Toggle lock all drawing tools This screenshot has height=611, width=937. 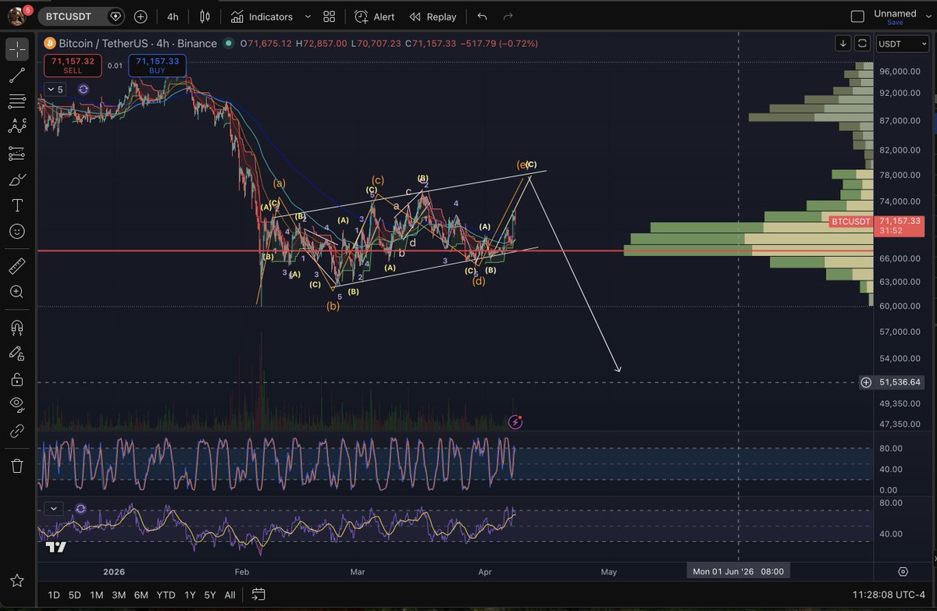pyautogui.click(x=17, y=379)
